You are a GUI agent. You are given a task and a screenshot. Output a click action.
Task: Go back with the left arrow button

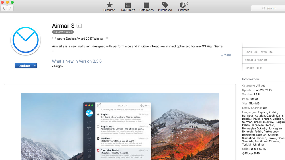click(4, 8)
